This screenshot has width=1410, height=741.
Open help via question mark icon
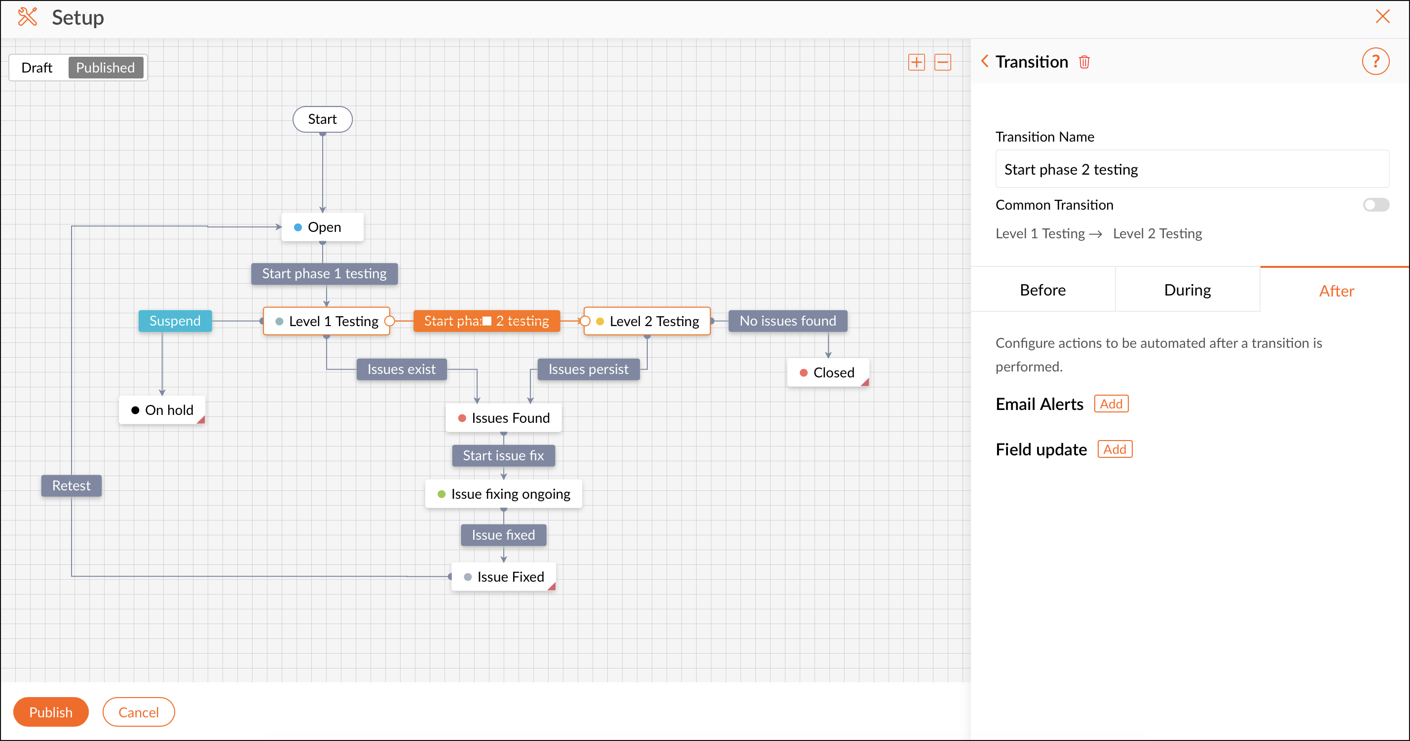tap(1375, 61)
